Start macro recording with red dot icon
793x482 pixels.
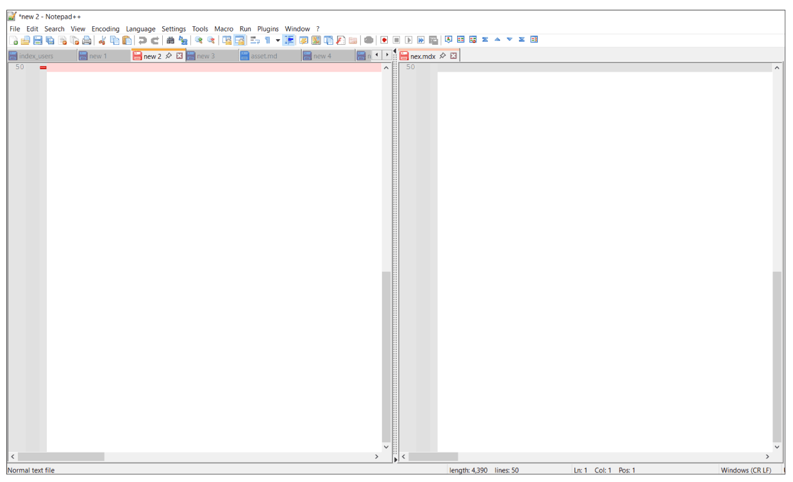(384, 40)
